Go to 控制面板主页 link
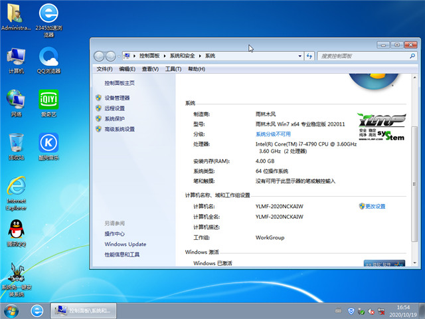 [120, 83]
